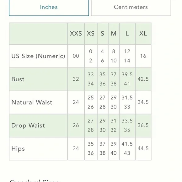The height and width of the screenshot is (182, 182).
Task: Select the XXS column header
Action: click(x=76, y=34)
